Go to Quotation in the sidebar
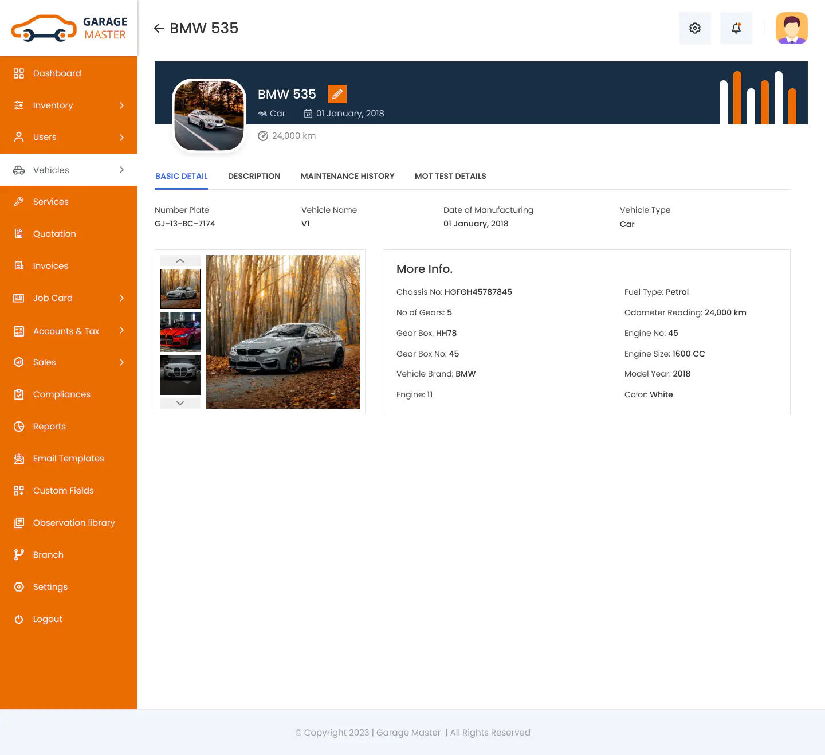The width and height of the screenshot is (825, 755). pos(54,234)
